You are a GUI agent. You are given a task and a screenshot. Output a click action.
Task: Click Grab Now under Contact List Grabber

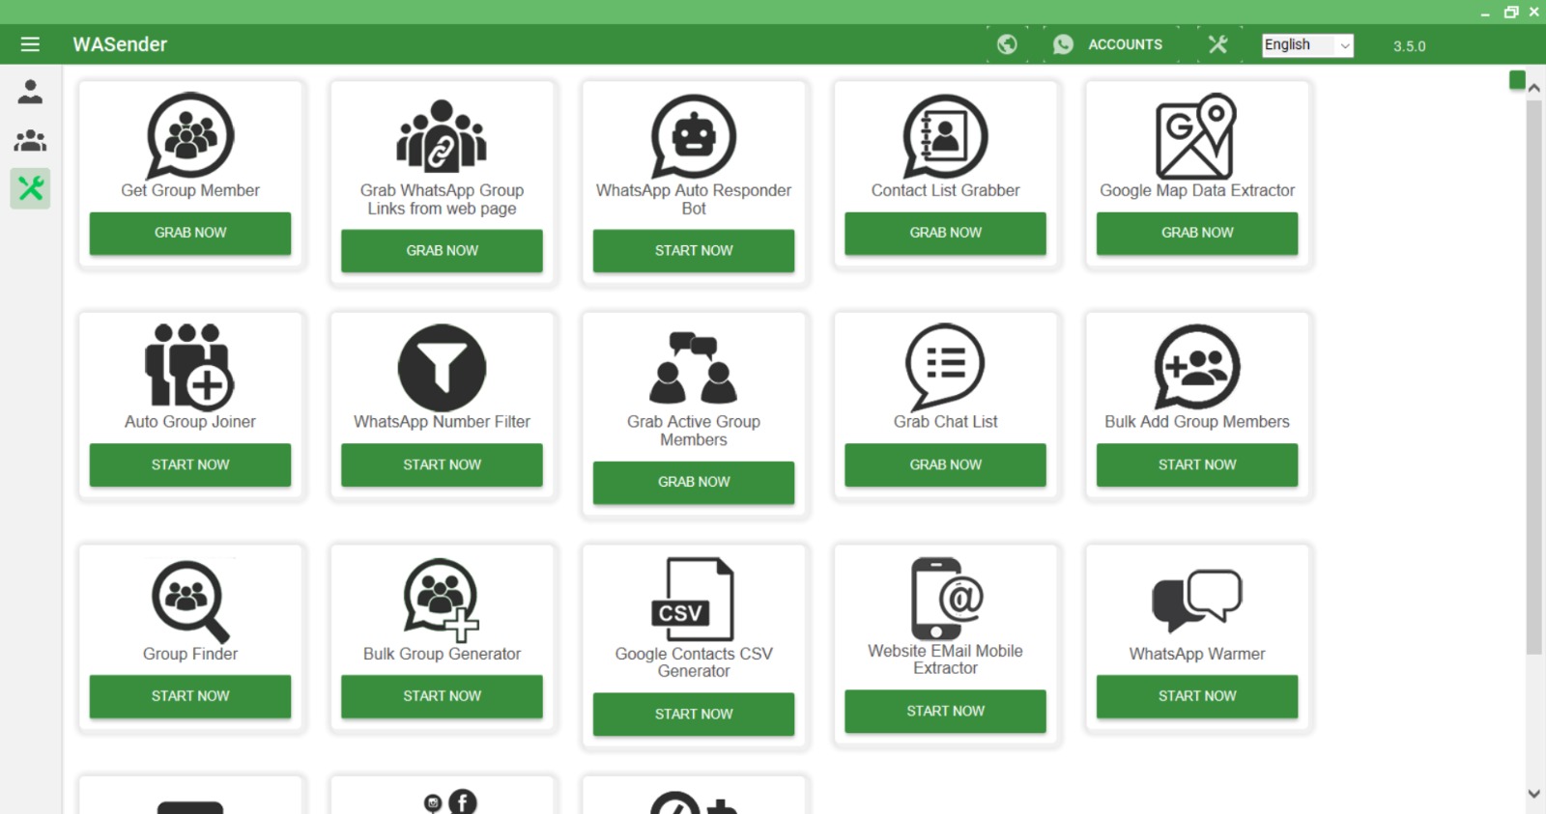coord(945,233)
